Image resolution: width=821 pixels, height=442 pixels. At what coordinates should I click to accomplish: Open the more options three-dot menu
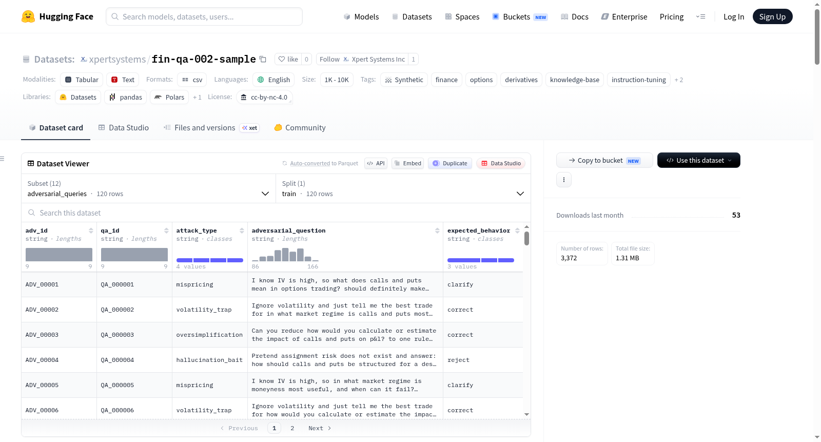point(564,180)
